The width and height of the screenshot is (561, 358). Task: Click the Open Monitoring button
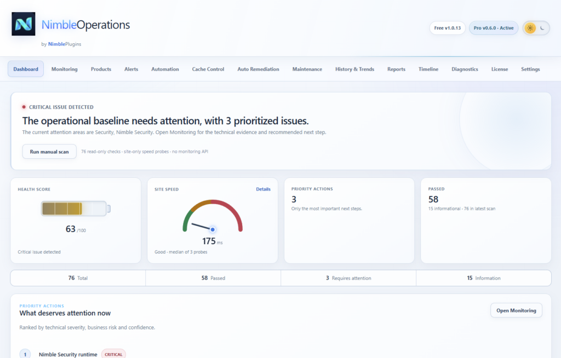[516, 310]
